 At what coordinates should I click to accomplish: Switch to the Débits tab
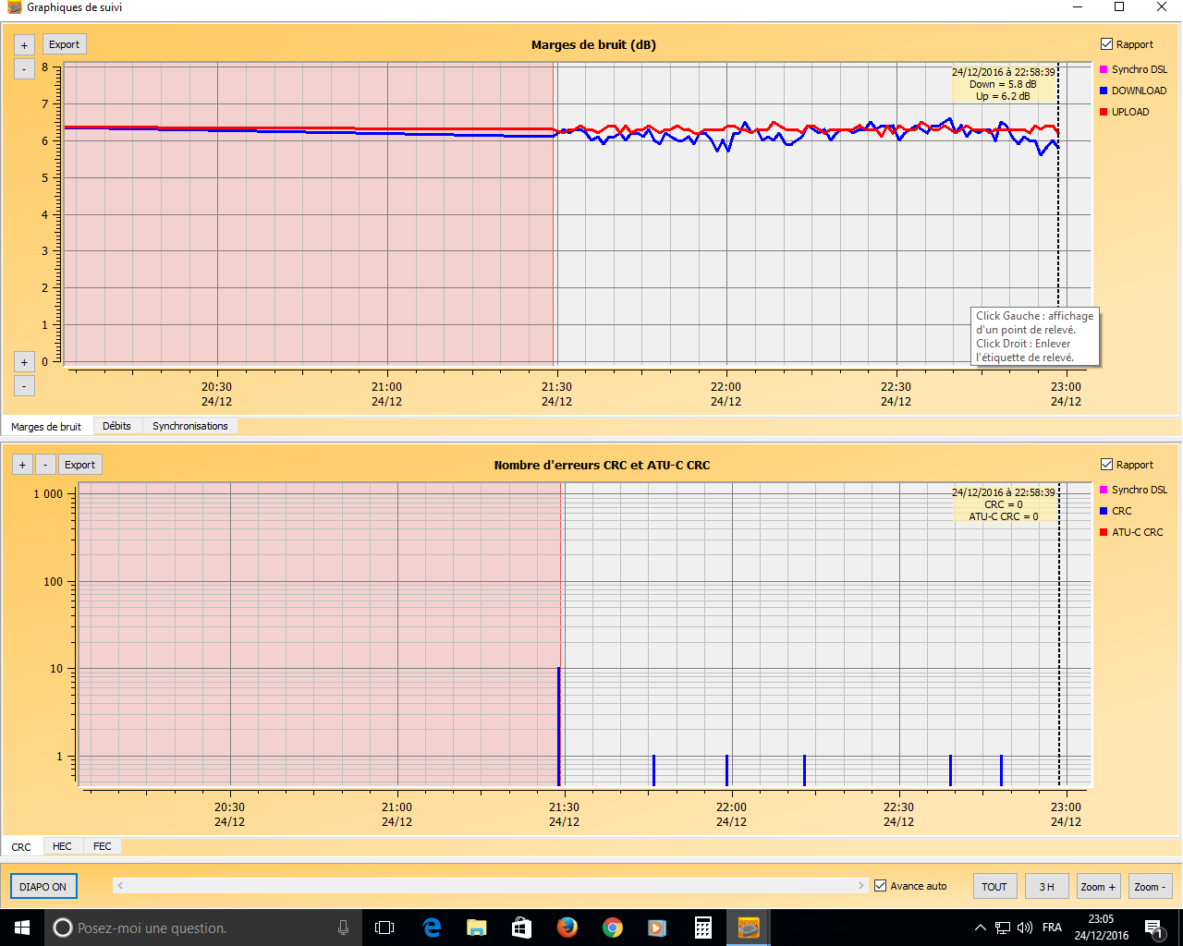click(116, 426)
